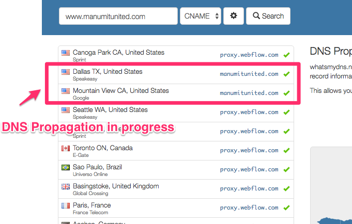Click the US flag beside Canoga Park

pos(66,53)
